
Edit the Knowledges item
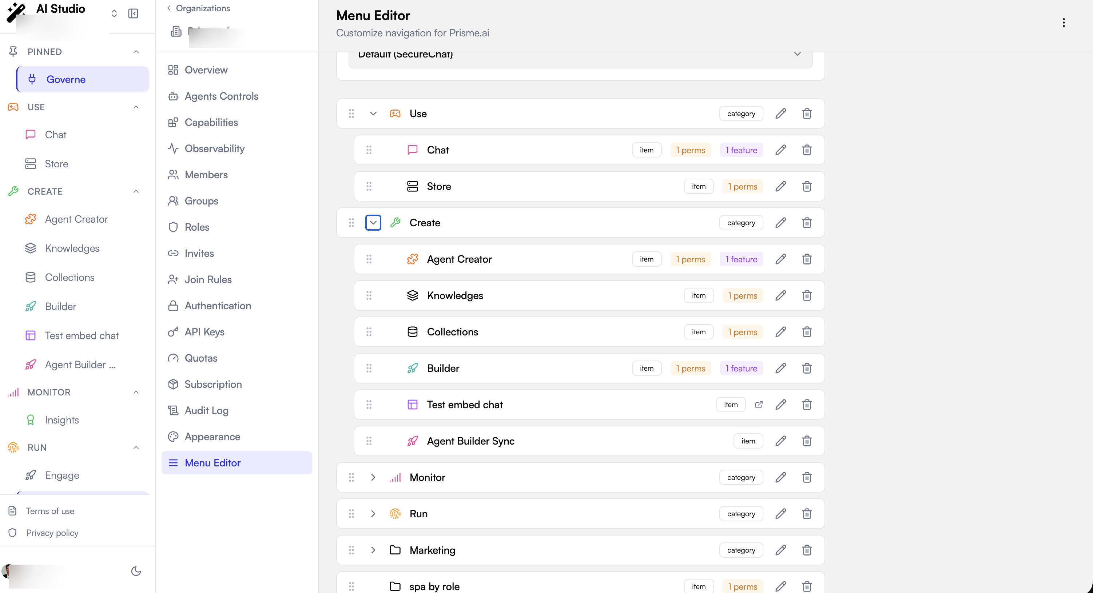click(781, 295)
